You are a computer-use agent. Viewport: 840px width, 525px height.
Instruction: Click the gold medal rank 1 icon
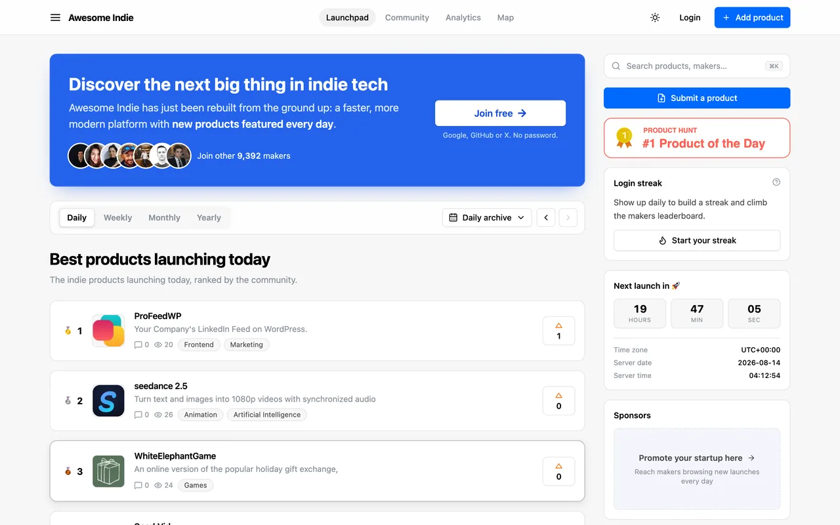[68, 331]
